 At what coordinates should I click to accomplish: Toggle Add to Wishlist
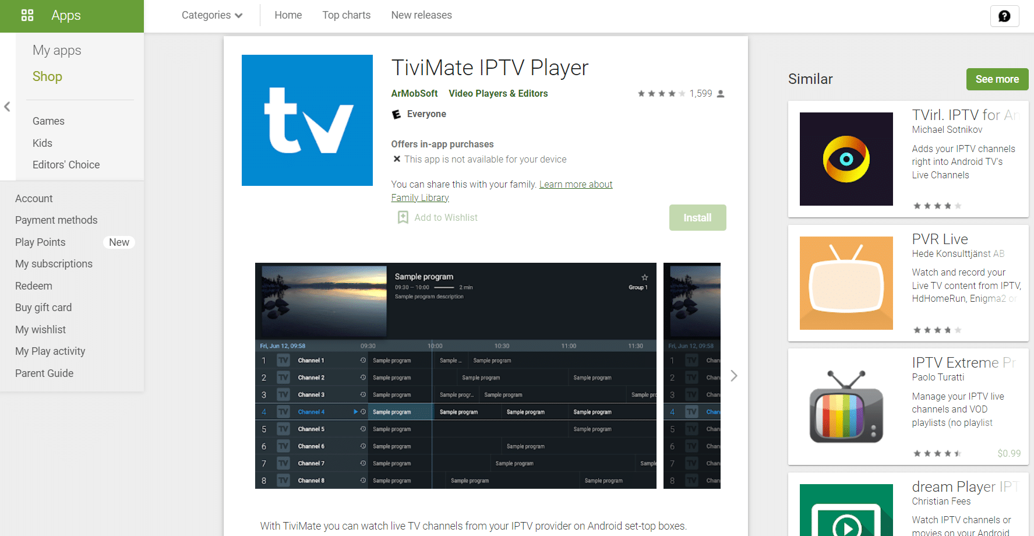(437, 217)
